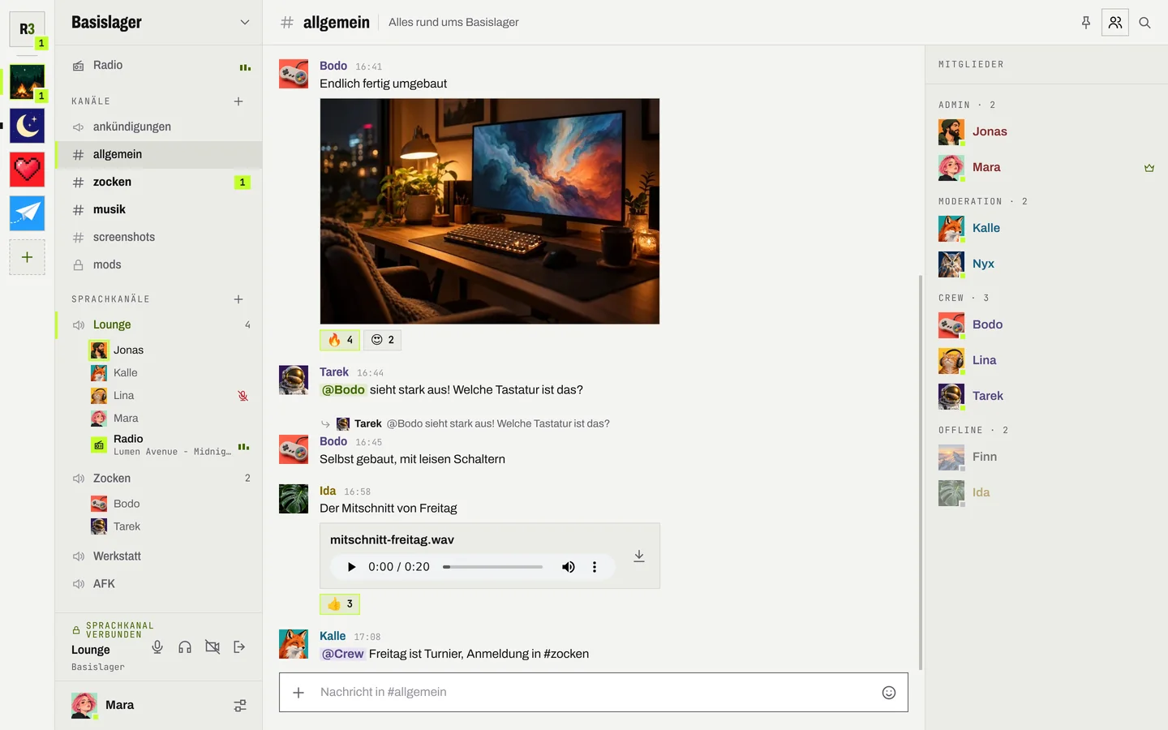The image size is (1168, 730).
Task: Switch to the pixel heart server
Action: 27,170
